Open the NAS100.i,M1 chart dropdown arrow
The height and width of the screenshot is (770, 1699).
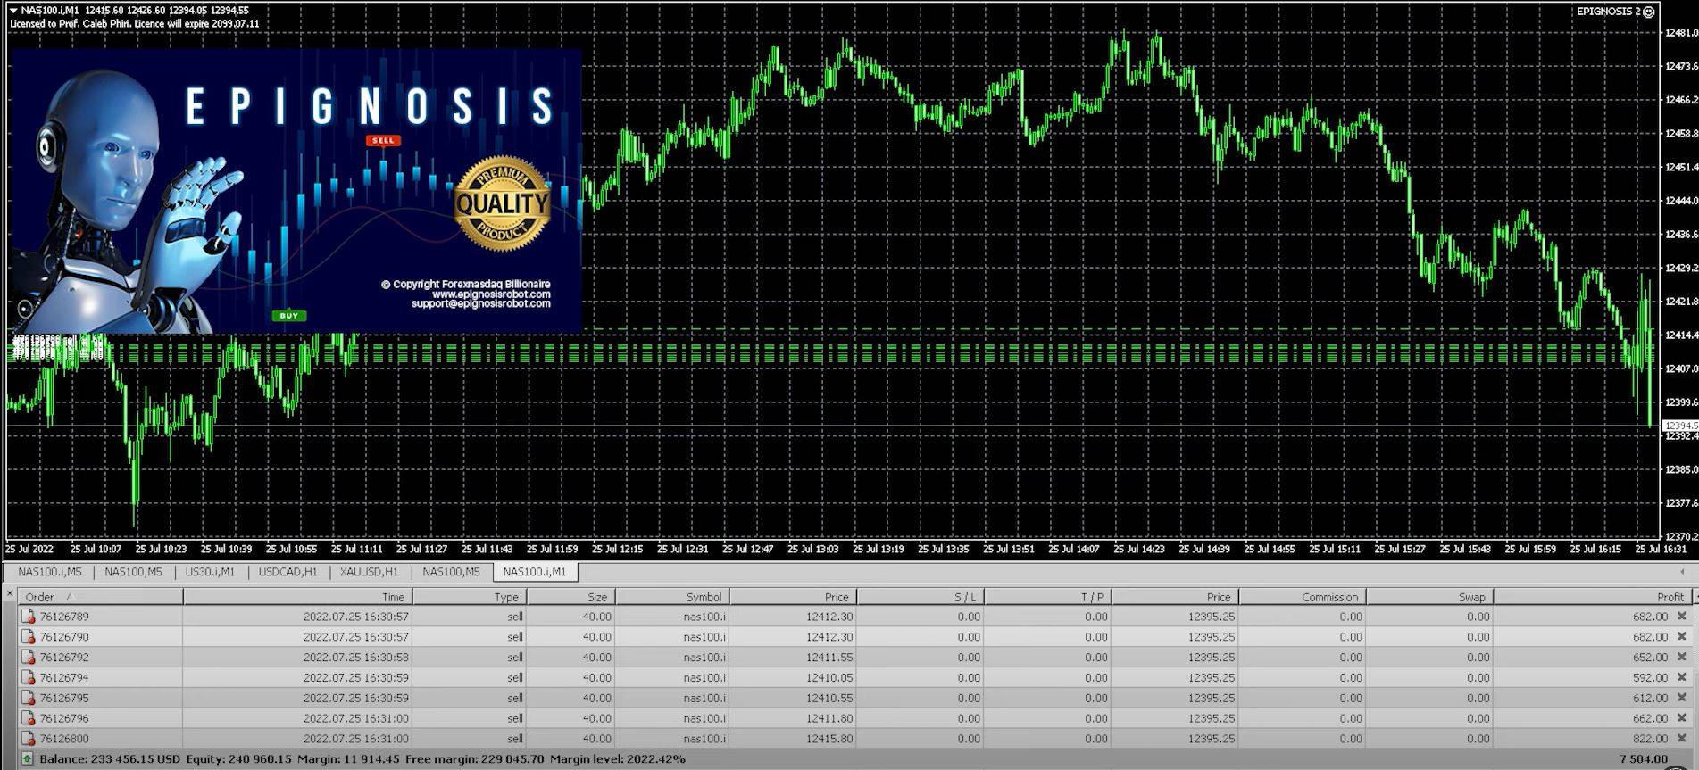pyautogui.click(x=13, y=11)
